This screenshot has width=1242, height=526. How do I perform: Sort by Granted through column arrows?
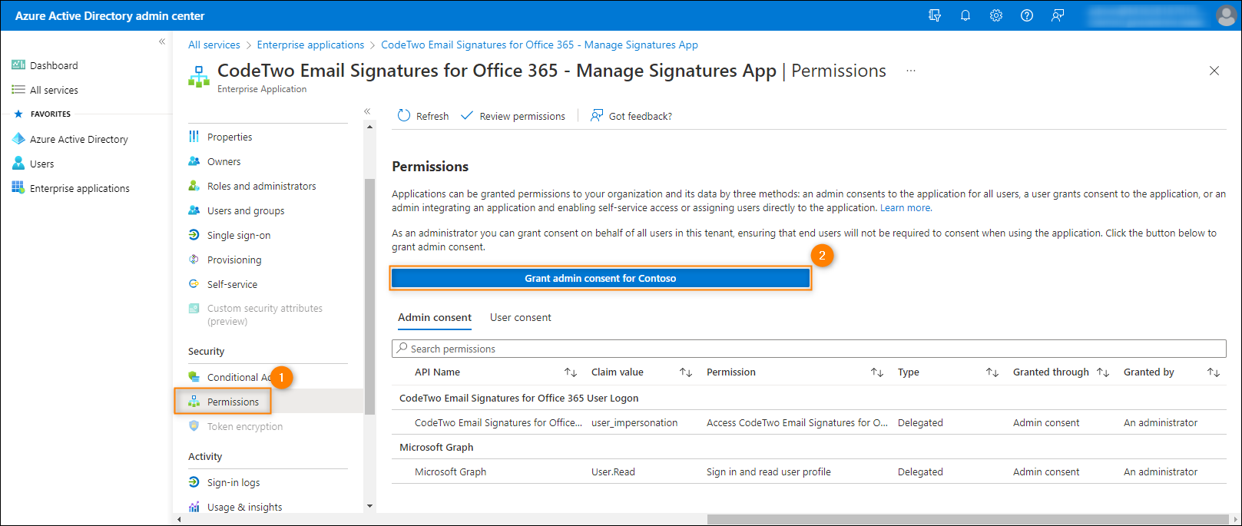coord(1103,372)
